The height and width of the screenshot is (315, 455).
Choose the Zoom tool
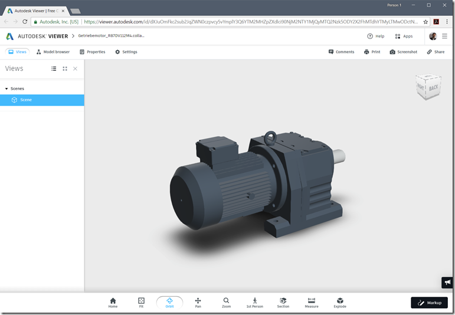click(x=226, y=303)
